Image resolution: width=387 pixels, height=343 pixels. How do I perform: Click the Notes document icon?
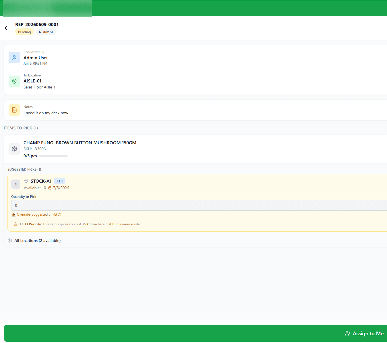coord(14,110)
